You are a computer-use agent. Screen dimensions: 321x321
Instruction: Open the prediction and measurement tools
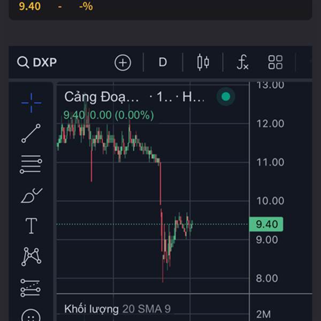[x=30, y=288]
